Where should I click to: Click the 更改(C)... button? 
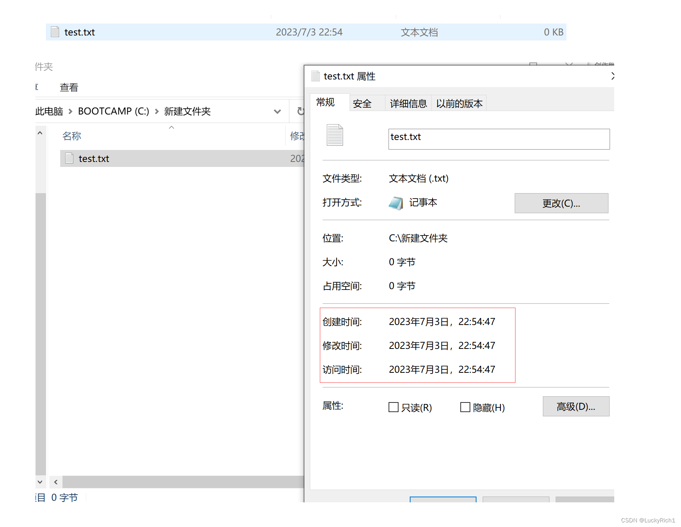(561, 203)
